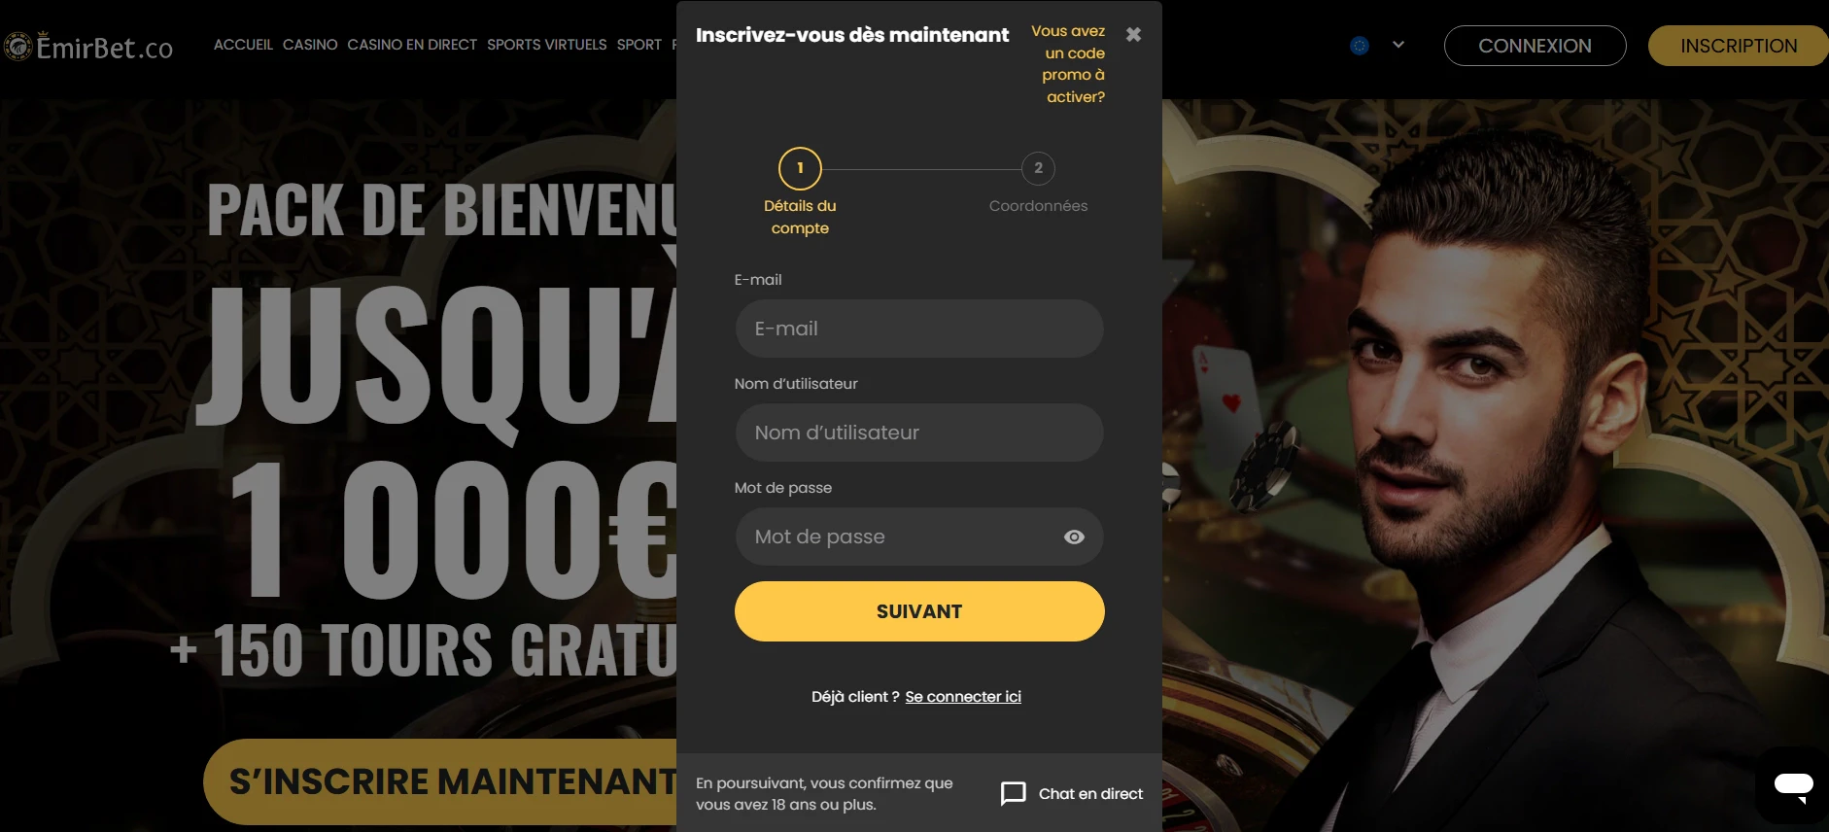The height and width of the screenshot is (832, 1829).
Task: Open the CASINO EN DIRECT menu item
Action: (412, 45)
